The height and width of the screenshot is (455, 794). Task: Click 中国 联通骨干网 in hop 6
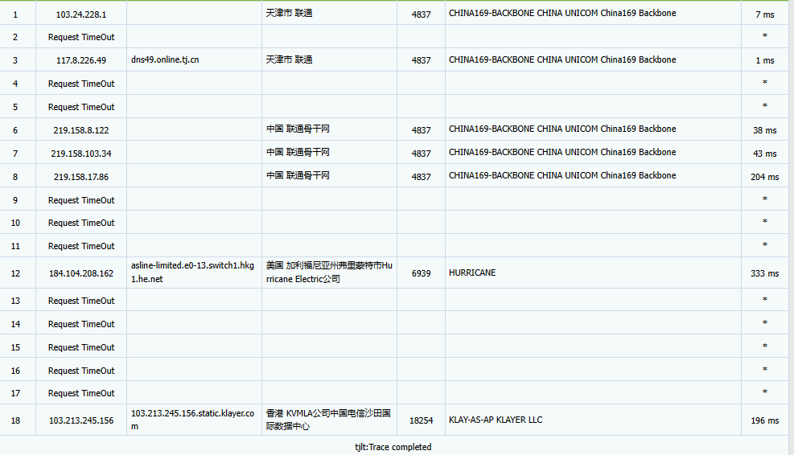298,129
